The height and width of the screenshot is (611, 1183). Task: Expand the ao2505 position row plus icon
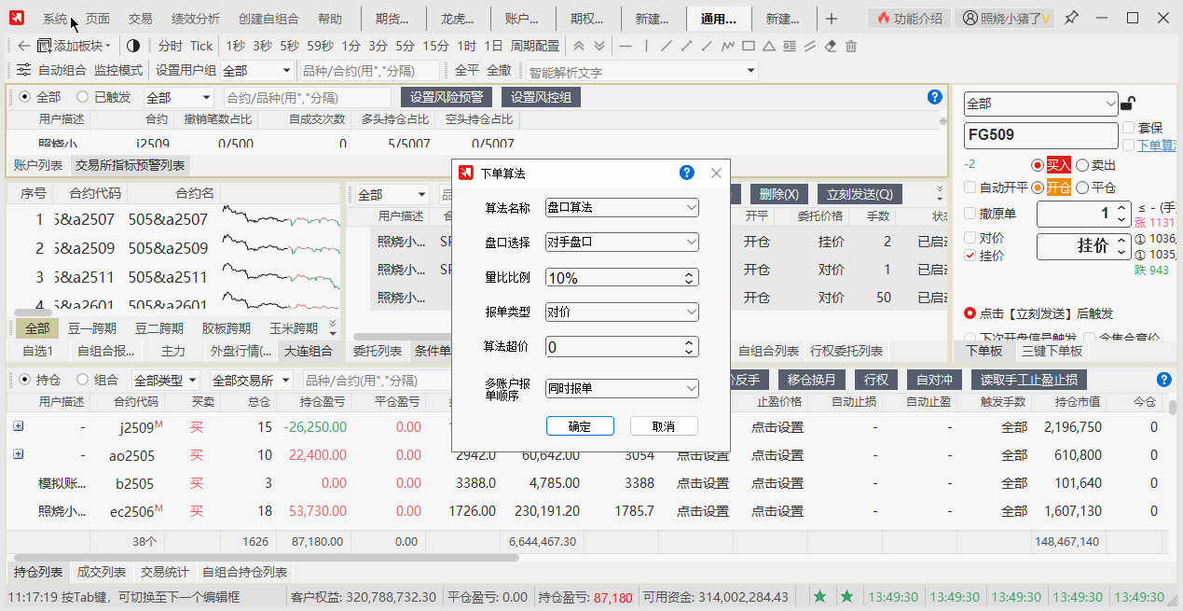click(18, 454)
